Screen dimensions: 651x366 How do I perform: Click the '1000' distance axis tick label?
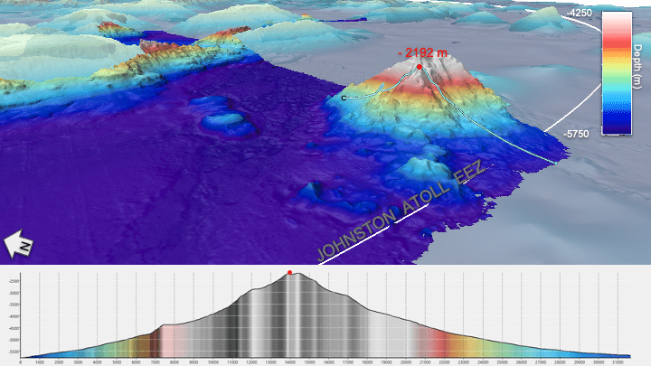click(40, 362)
